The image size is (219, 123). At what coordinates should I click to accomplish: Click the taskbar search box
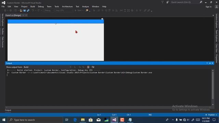pyautogui.click(x=35, y=120)
